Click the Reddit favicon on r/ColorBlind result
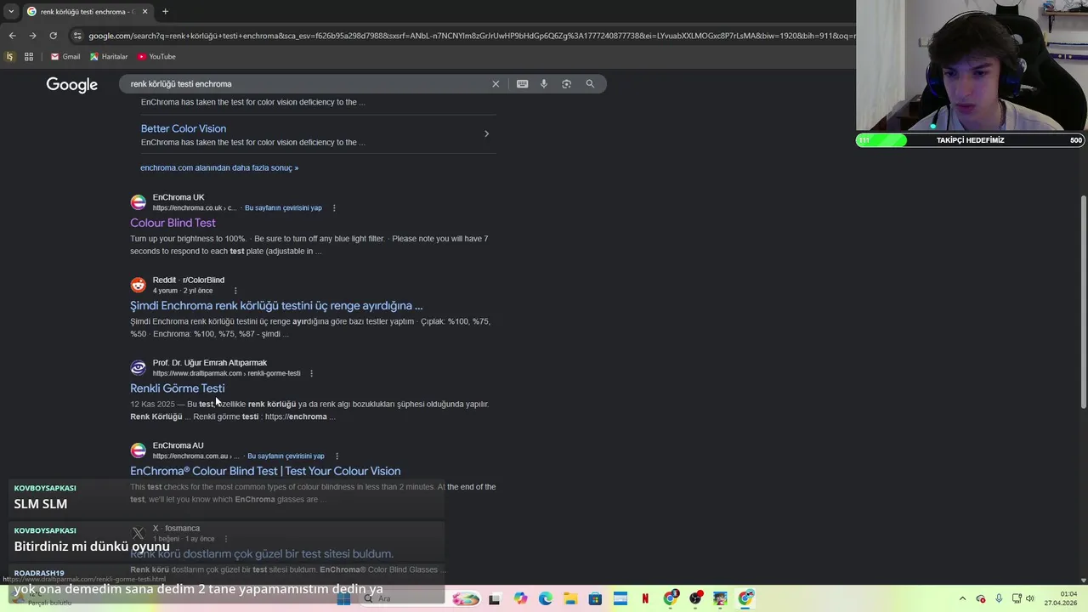The image size is (1088, 612). (x=138, y=285)
